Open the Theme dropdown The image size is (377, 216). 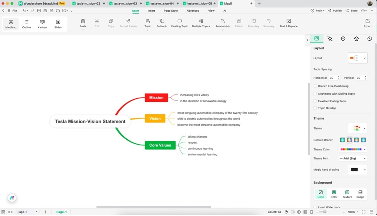357,128
